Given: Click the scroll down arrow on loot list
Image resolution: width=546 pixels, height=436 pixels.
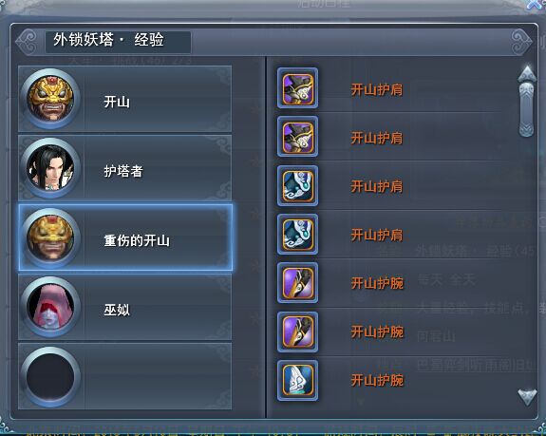Looking at the screenshot, I should (x=527, y=397).
